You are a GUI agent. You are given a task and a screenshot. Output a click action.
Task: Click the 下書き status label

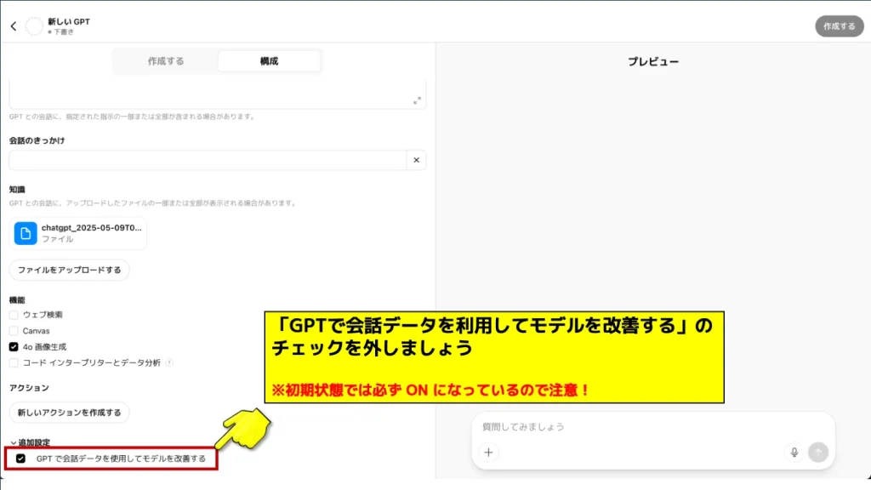[x=63, y=32]
